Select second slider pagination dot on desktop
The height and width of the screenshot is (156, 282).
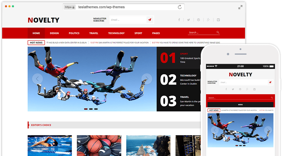[x=91, y=109]
